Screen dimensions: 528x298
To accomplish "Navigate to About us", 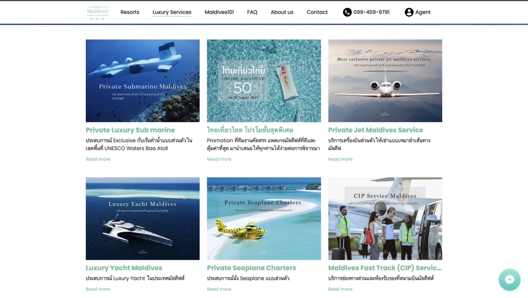I will [282, 12].
